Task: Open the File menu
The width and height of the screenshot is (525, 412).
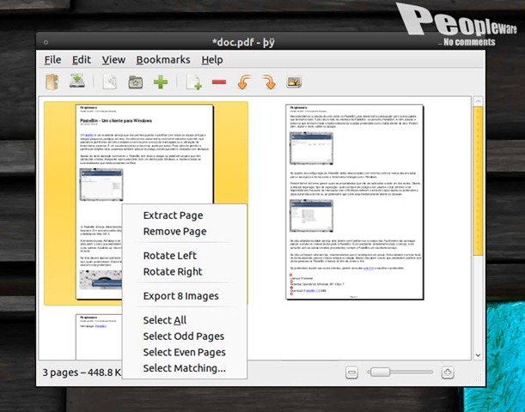Action: click(x=53, y=60)
